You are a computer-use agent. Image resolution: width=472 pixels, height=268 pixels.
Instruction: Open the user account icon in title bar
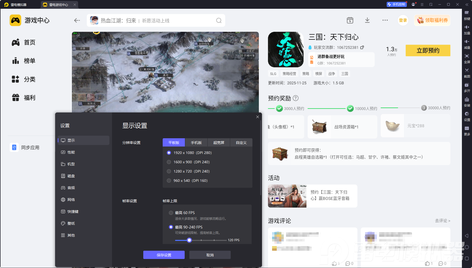(413, 4)
